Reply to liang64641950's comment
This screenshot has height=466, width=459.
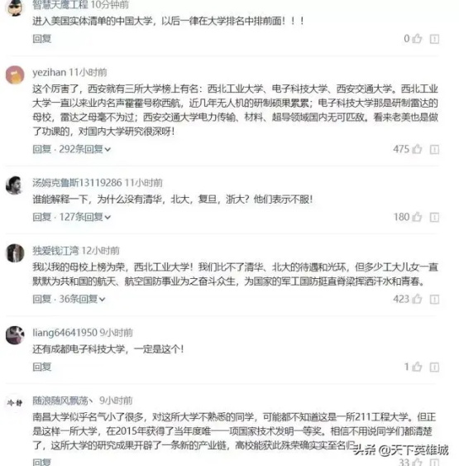pos(42,367)
